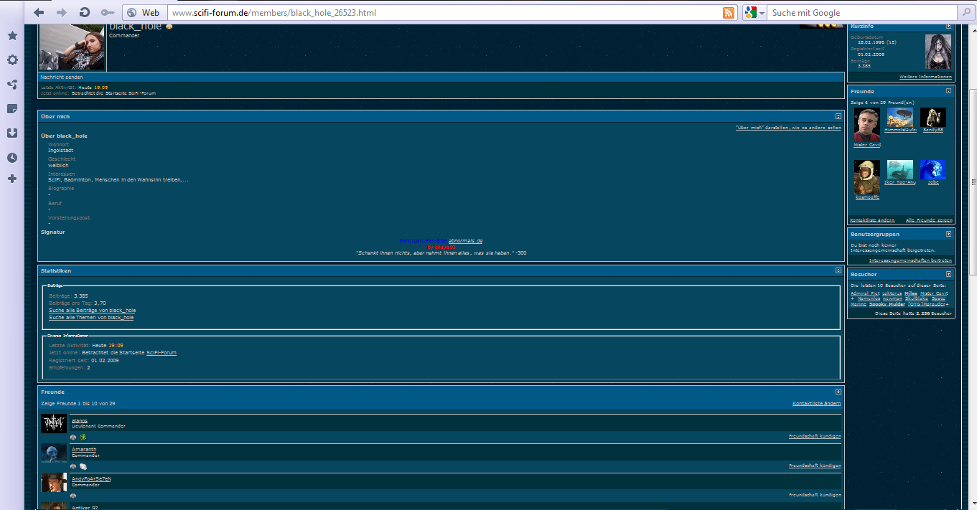The image size is (977, 510).
Task: Click into the Suche mit Google field
Action: [861, 13]
